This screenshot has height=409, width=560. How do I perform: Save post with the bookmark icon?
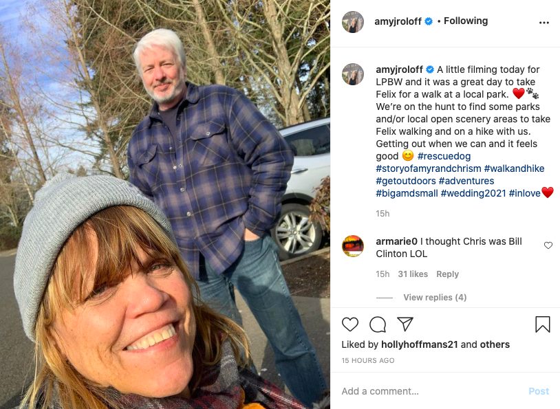coord(543,324)
